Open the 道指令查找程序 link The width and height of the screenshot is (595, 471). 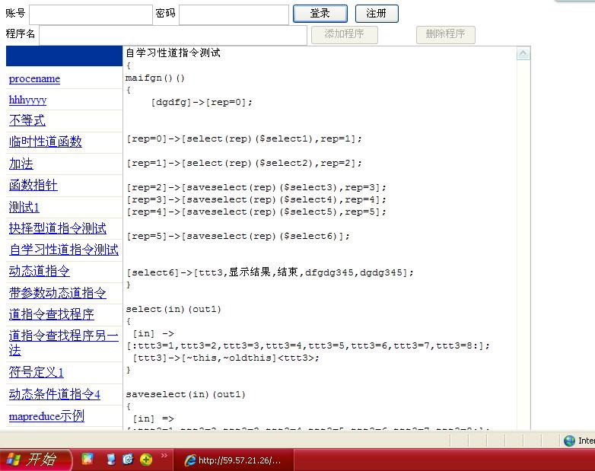(52, 314)
